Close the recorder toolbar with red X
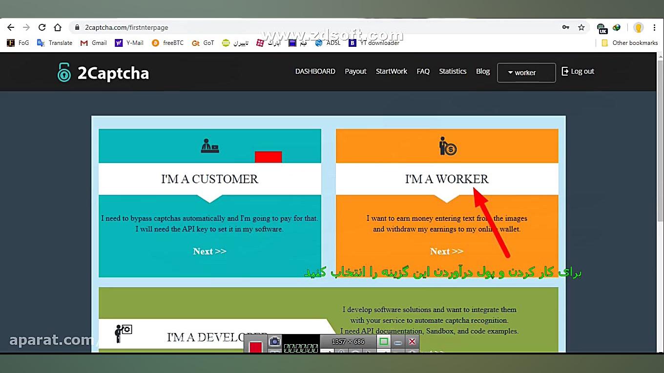664x373 pixels. click(412, 341)
